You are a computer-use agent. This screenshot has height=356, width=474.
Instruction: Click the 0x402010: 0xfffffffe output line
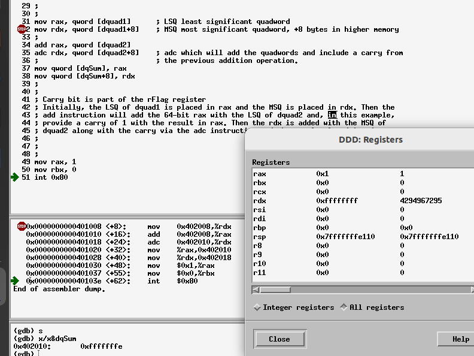[68, 346]
